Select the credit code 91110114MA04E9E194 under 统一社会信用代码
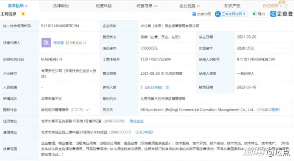The height and width of the screenshot is (161, 294). [x=60, y=26]
